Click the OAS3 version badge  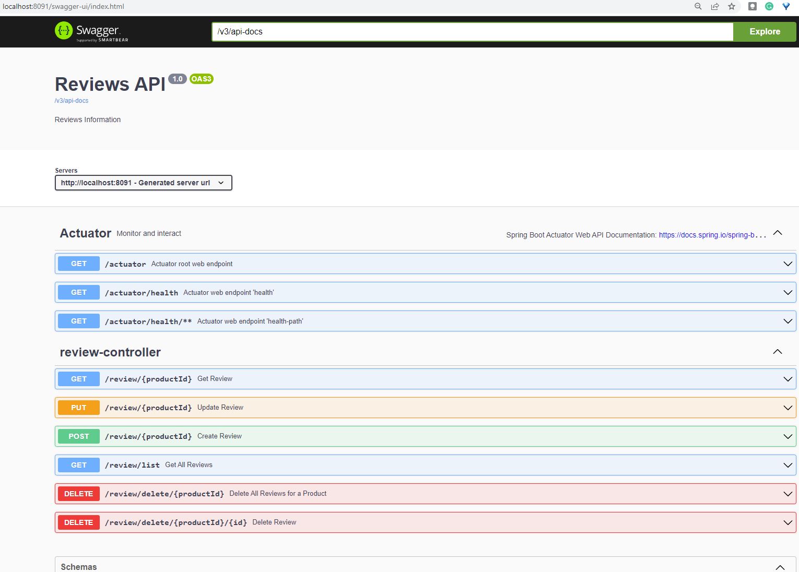coord(201,79)
